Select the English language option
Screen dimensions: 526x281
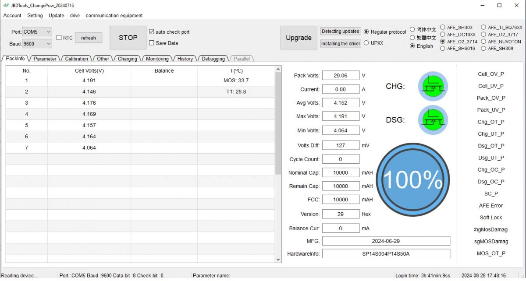[x=412, y=46]
